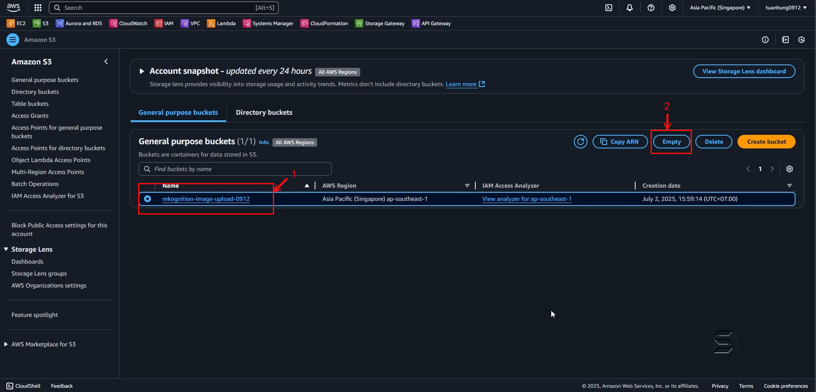
Task: Open the tutorials panel icon in header
Action: click(785, 40)
